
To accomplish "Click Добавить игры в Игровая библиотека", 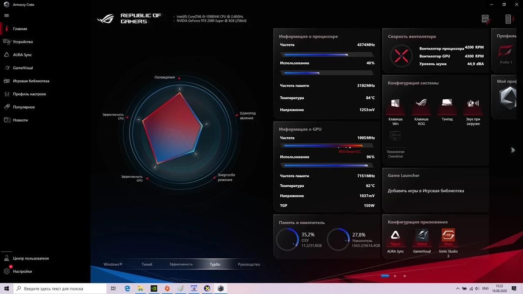I will (426, 191).
